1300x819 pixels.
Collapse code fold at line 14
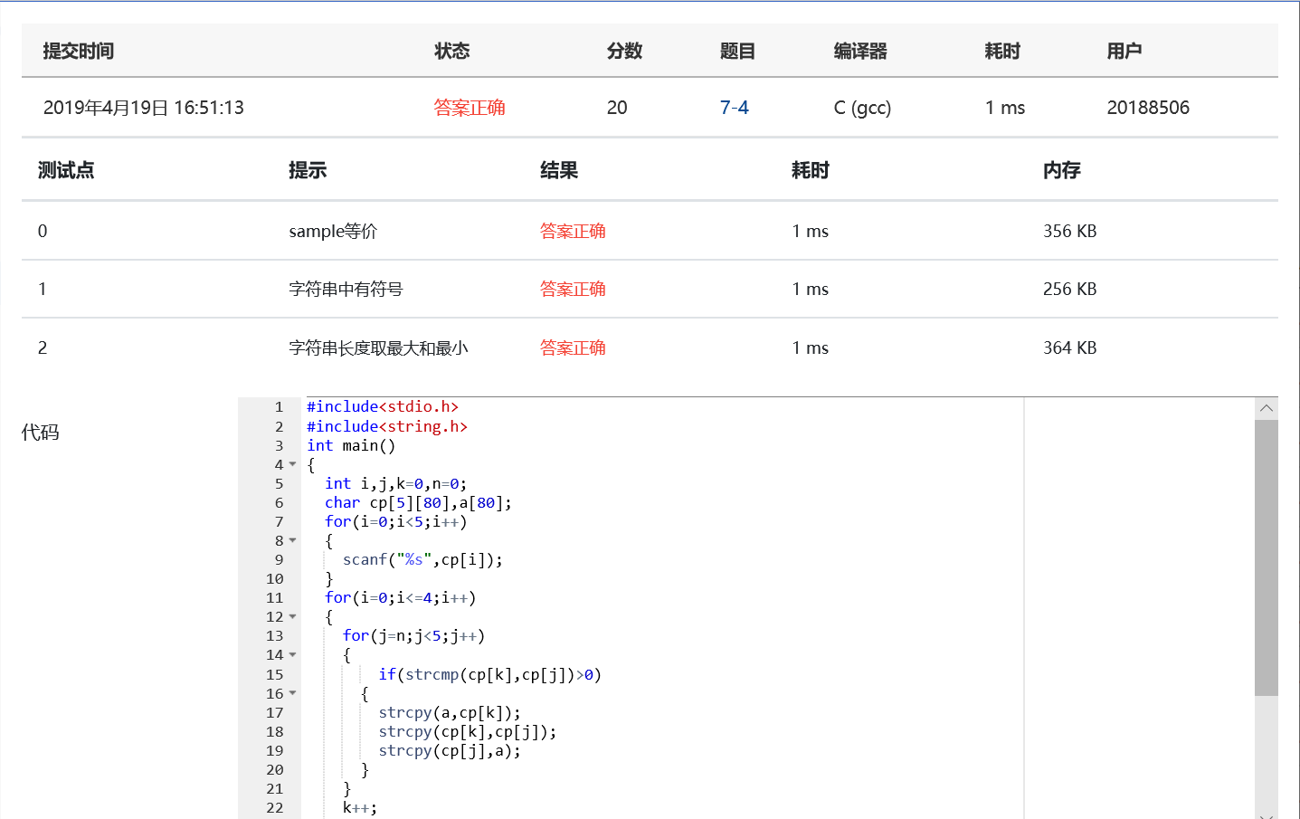point(292,654)
